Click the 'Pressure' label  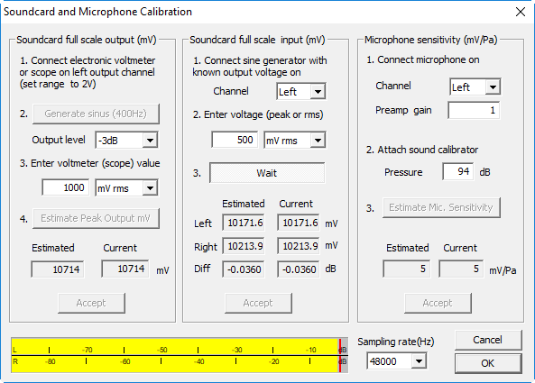point(403,172)
